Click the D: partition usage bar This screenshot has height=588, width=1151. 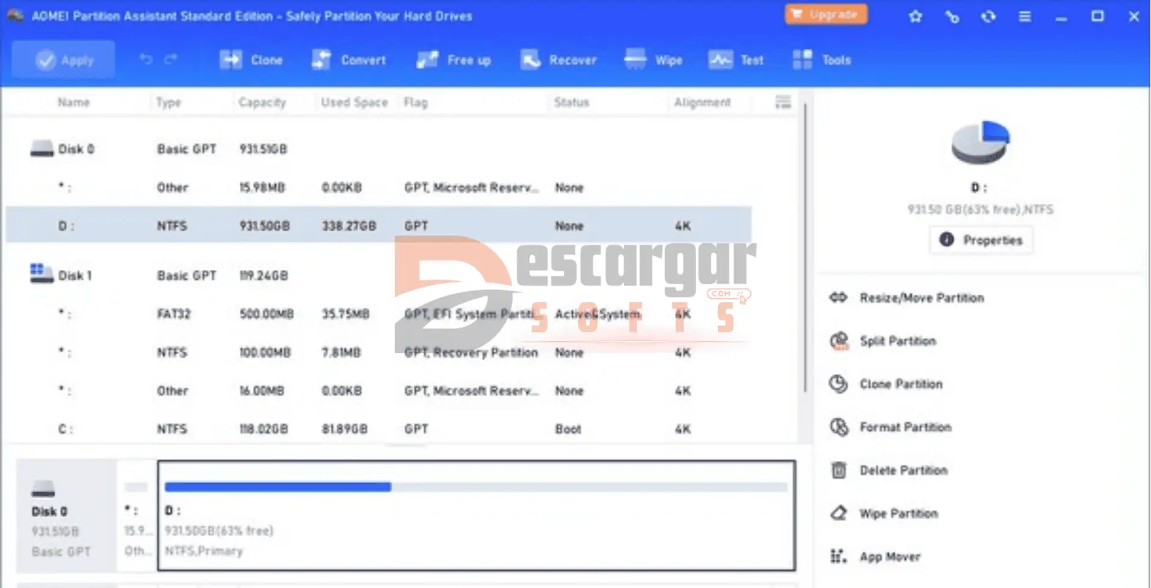click(476, 487)
